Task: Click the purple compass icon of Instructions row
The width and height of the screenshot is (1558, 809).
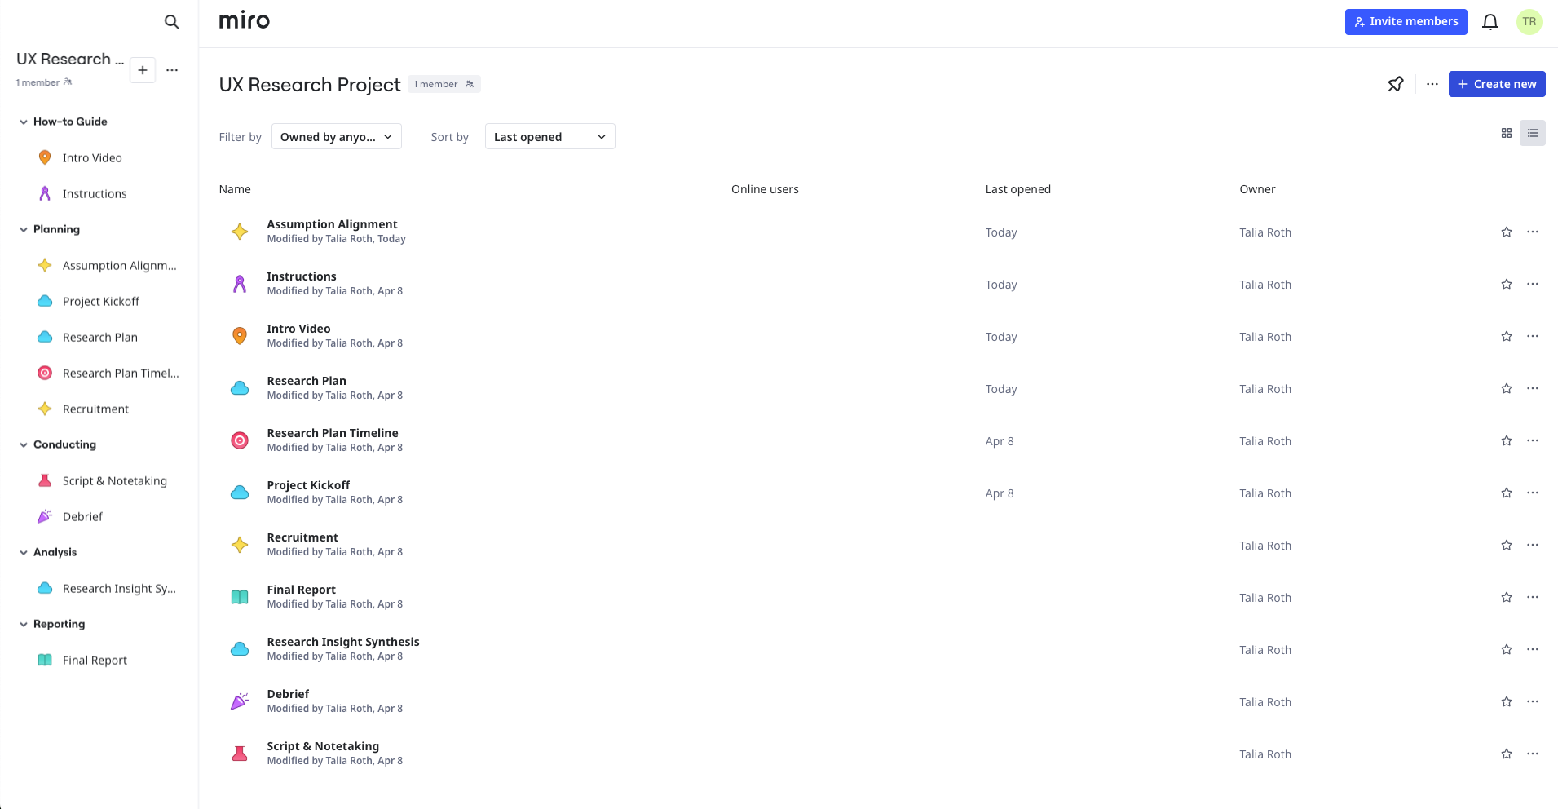Action: (x=240, y=284)
